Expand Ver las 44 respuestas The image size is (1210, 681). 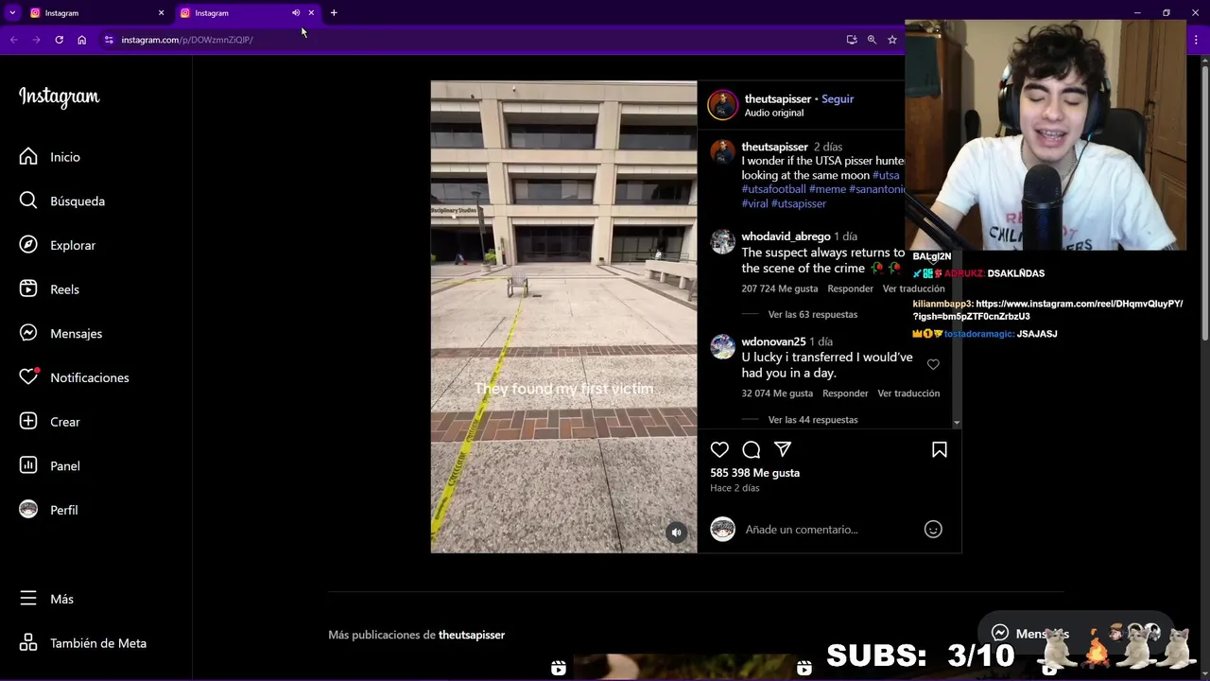[x=812, y=419]
